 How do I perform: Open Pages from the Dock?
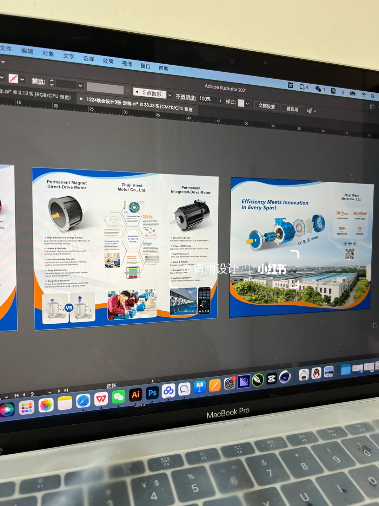(x=215, y=385)
